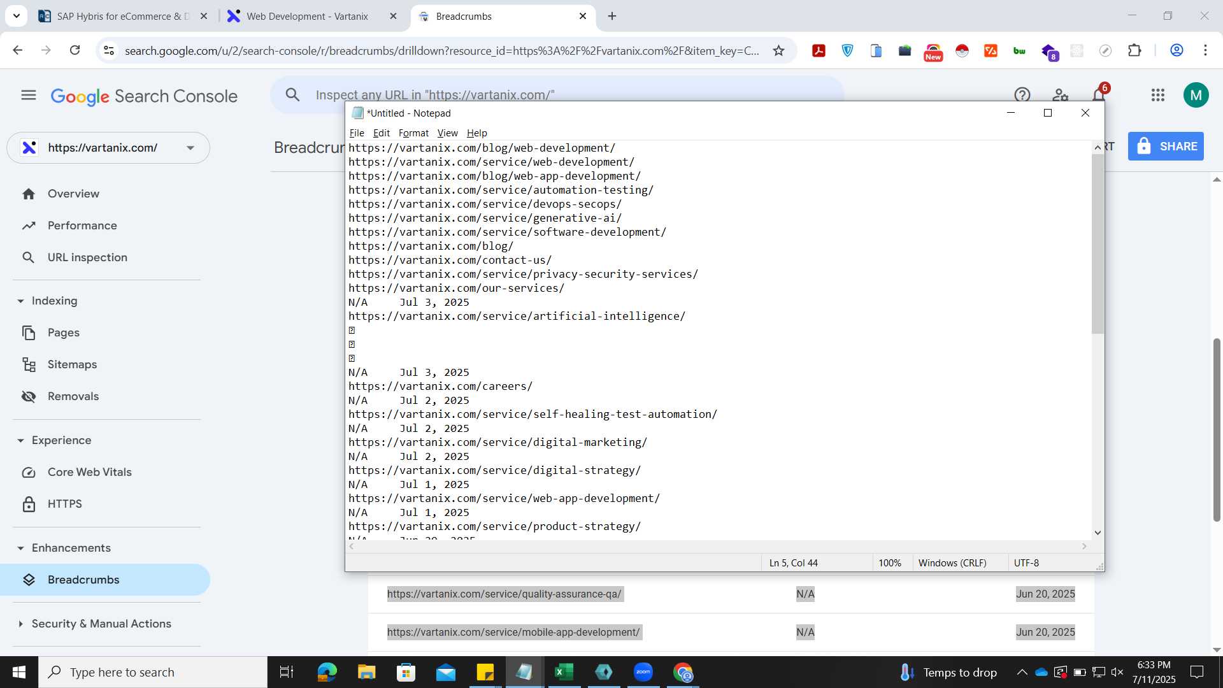Open Microsoft Edge from taskbar
The width and height of the screenshot is (1223, 688).
point(327,672)
